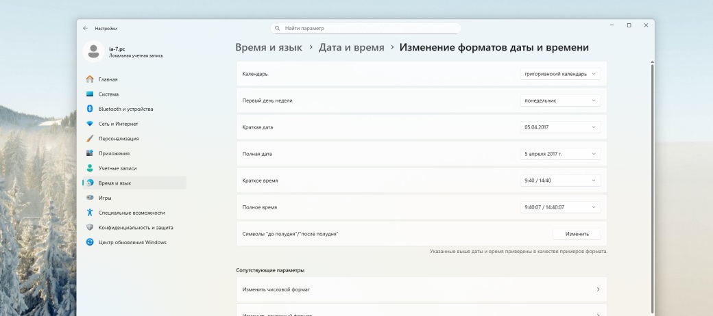Select the Bluetooth и устройства icon

tap(90, 109)
